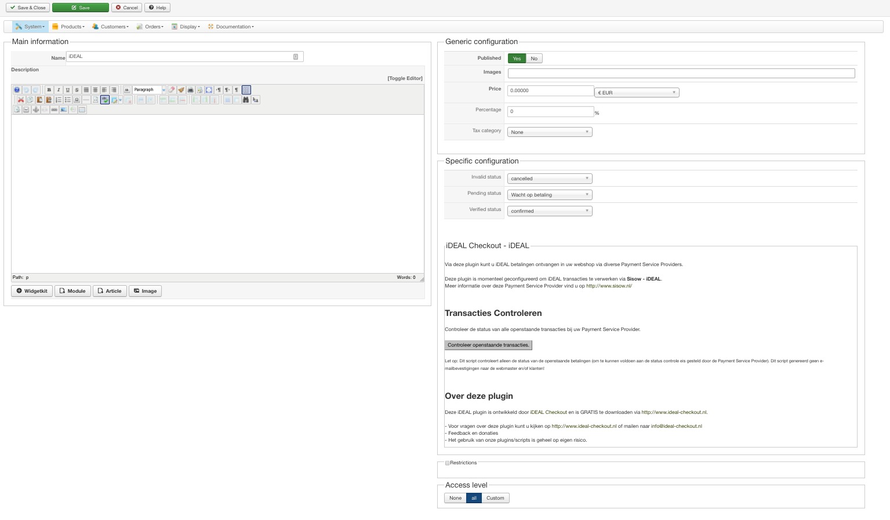Insert a blockquote in the editor
This screenshot has height=520, width=890.
pyautogui.click(x=127, y=90)
